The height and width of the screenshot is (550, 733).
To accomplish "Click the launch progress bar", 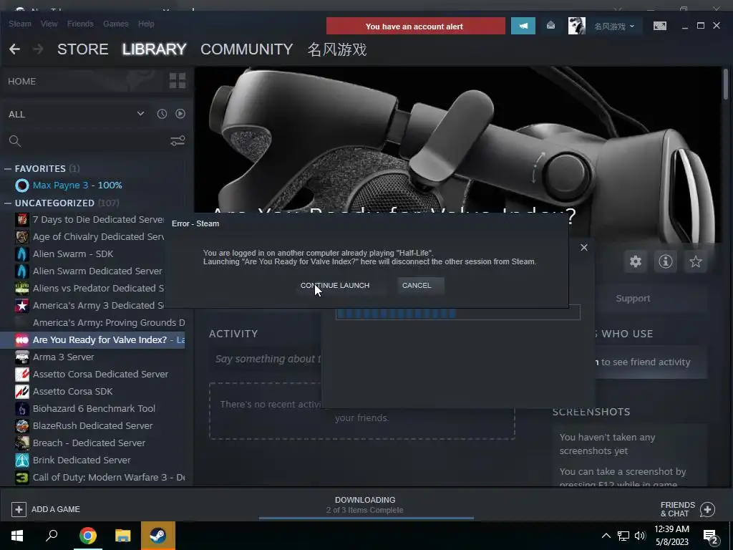I will 458,313.
